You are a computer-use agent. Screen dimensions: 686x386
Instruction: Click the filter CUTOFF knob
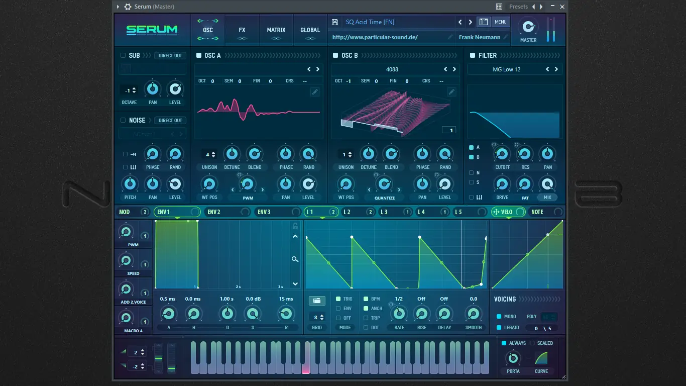point(502,154)
